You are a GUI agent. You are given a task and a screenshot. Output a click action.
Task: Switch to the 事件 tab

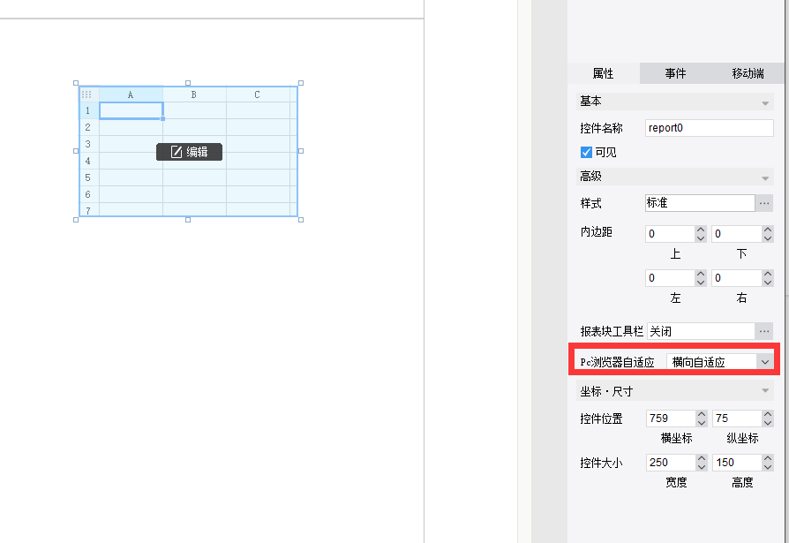[675, 73]
